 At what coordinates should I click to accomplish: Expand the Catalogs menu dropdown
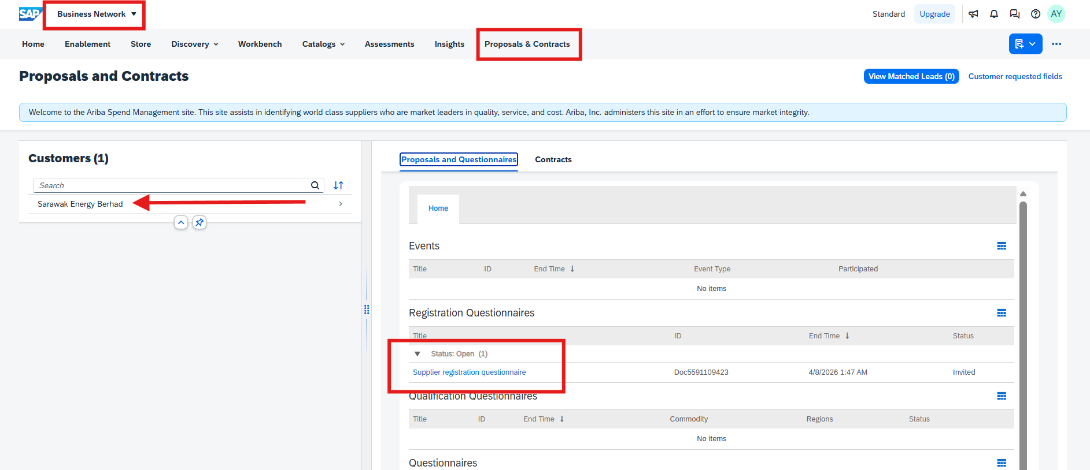(323, 44)
